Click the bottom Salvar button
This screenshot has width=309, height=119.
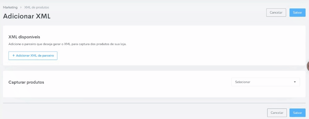(x=297, y=113)
